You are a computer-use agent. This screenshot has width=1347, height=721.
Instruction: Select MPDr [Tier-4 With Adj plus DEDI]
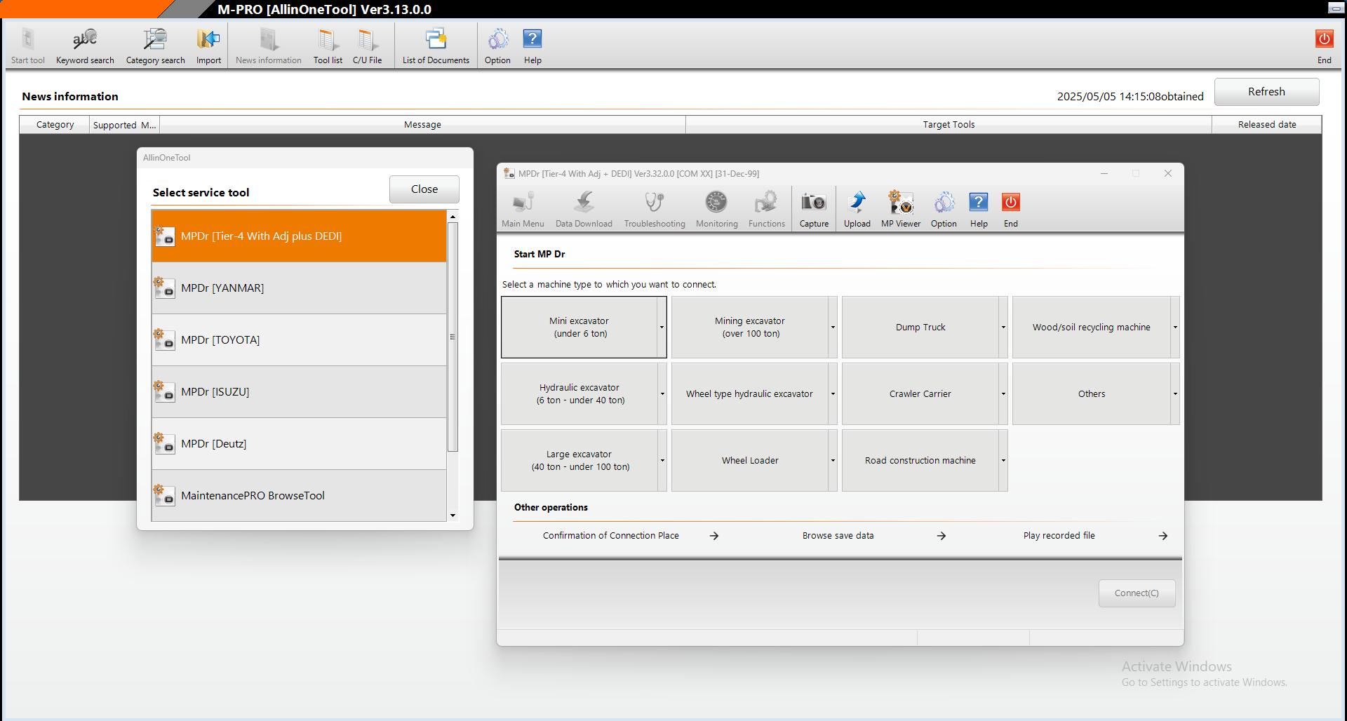[x=299, y=236]
